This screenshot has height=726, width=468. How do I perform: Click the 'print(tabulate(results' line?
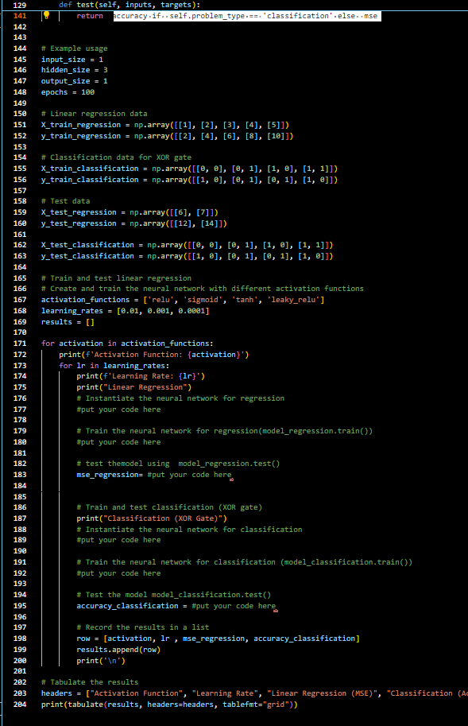tap(169, 705)
